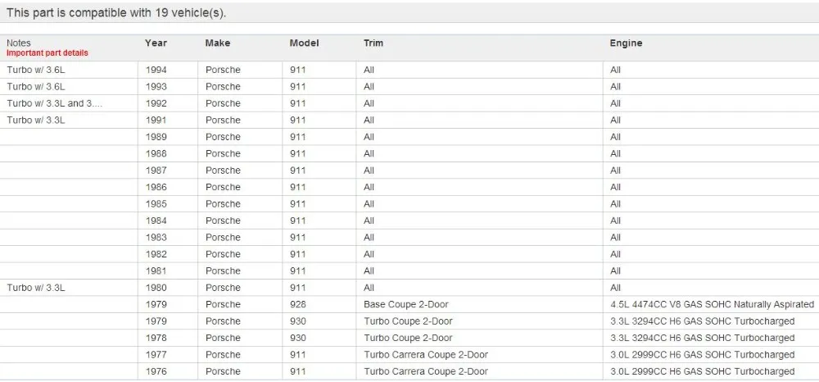
Task: Click the 3.3L 3294CC engine cell in 1978 row
Action: click(x=702, y=338)
